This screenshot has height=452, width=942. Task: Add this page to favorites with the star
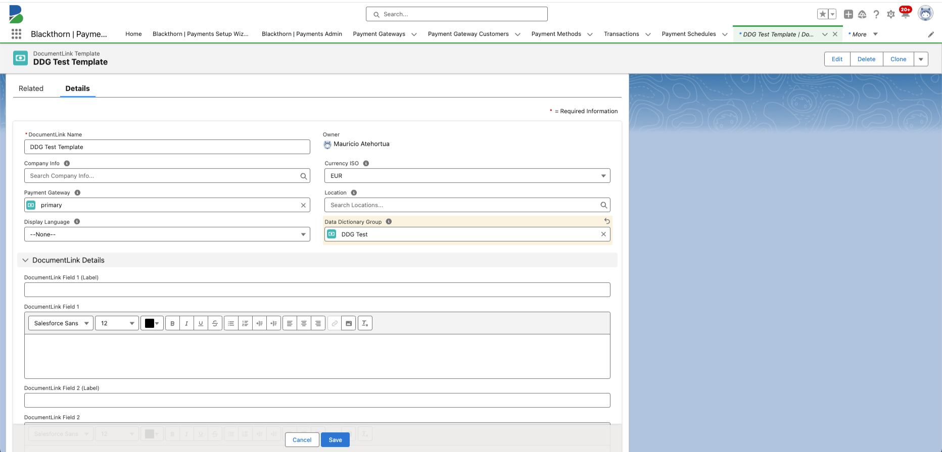(x=823, y=14)
